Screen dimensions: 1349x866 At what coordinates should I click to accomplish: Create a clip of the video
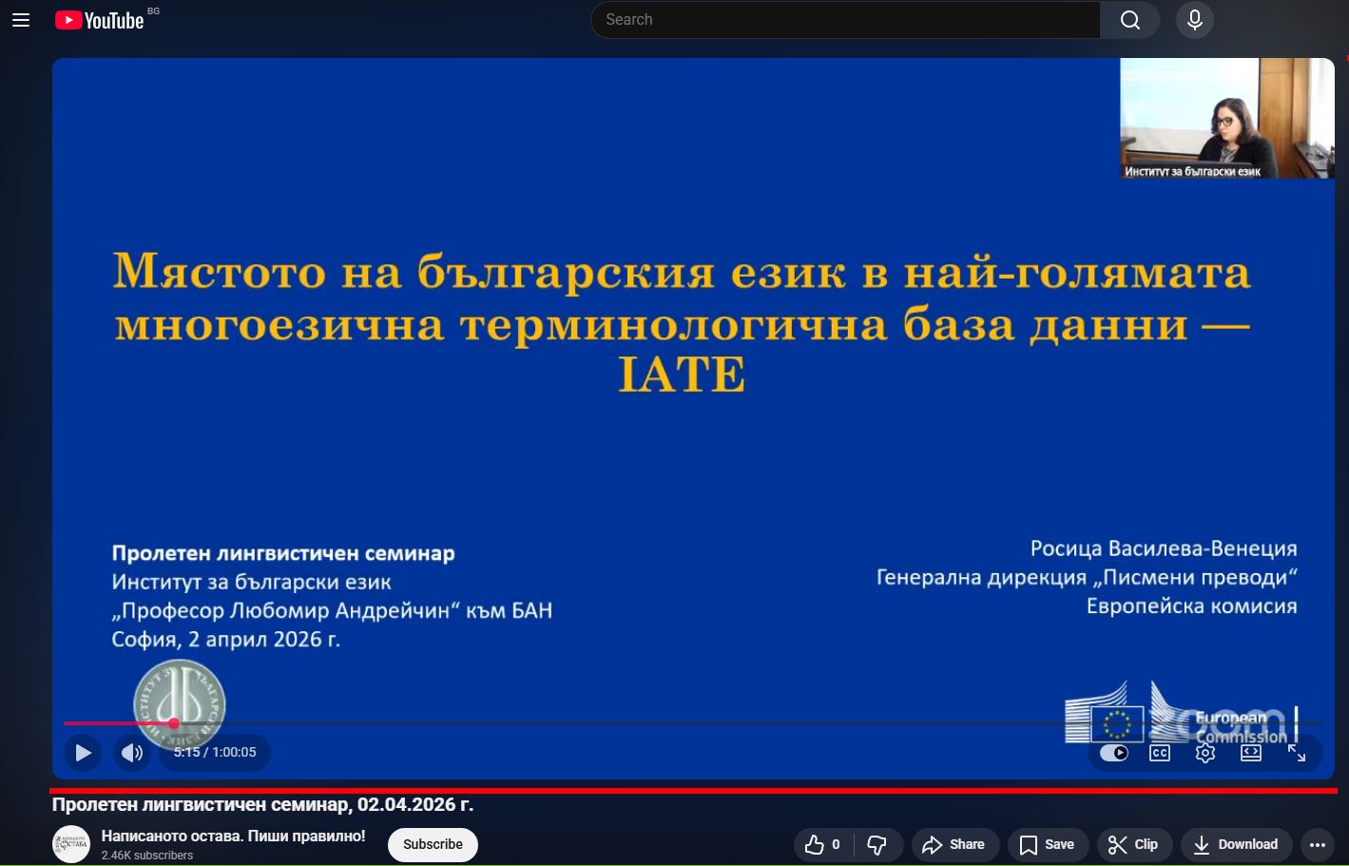[x=1133, y=844]
